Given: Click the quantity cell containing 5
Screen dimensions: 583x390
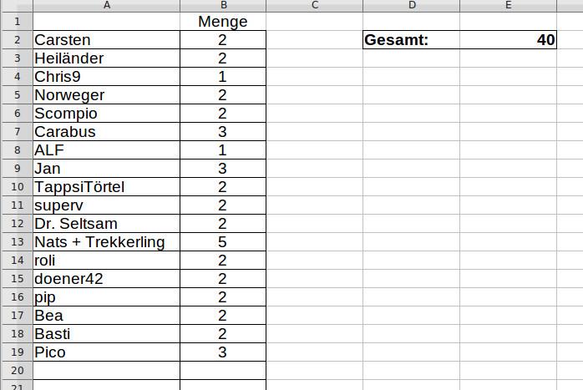Looking at the screenshot, I should (x=222, y=242).
